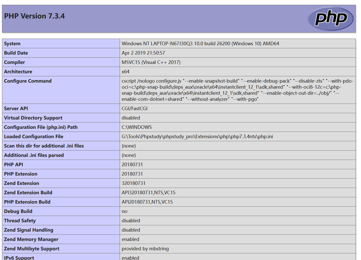This screenshot has height=260, width=361.
Task: Click the 'Compiler' label cell
Action: click(61, 62)
